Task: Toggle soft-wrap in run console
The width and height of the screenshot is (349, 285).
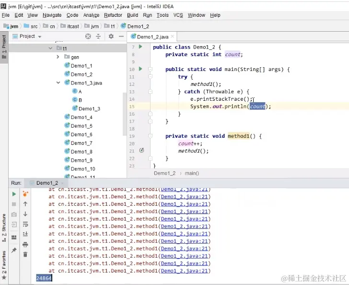Action: click(x=25, y=224)
